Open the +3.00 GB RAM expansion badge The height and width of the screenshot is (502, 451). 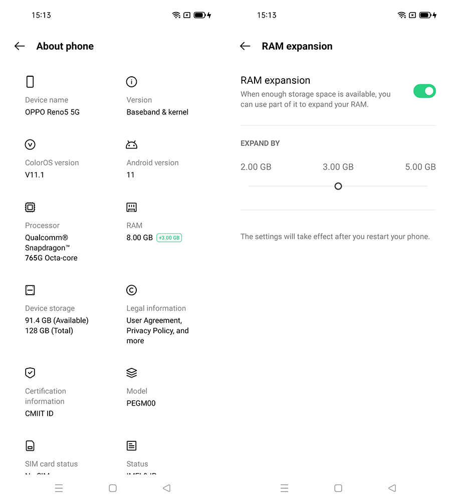tap(169, 238)
